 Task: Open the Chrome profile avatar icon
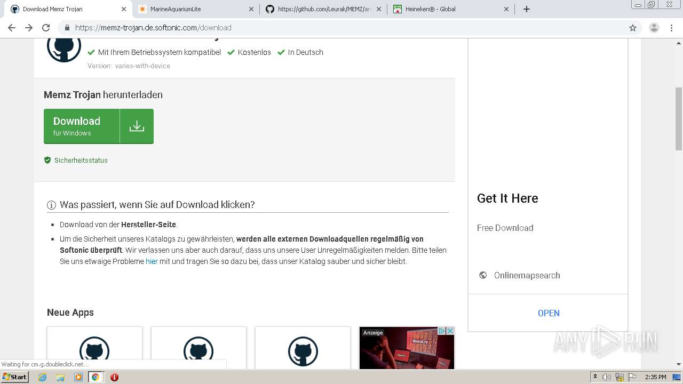(654, 28)
